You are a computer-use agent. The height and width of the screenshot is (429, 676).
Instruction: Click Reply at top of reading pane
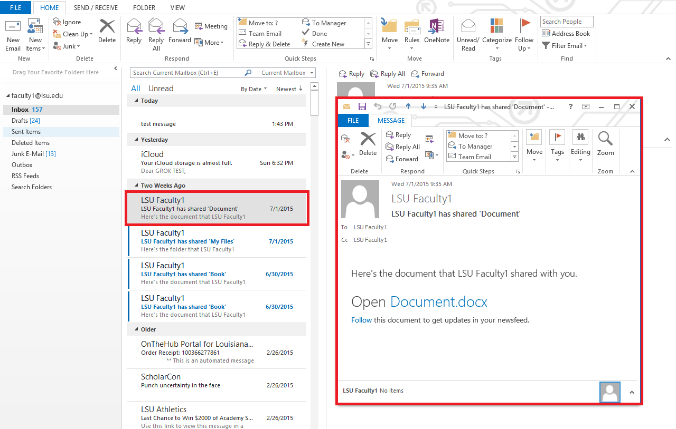point(351,74)
